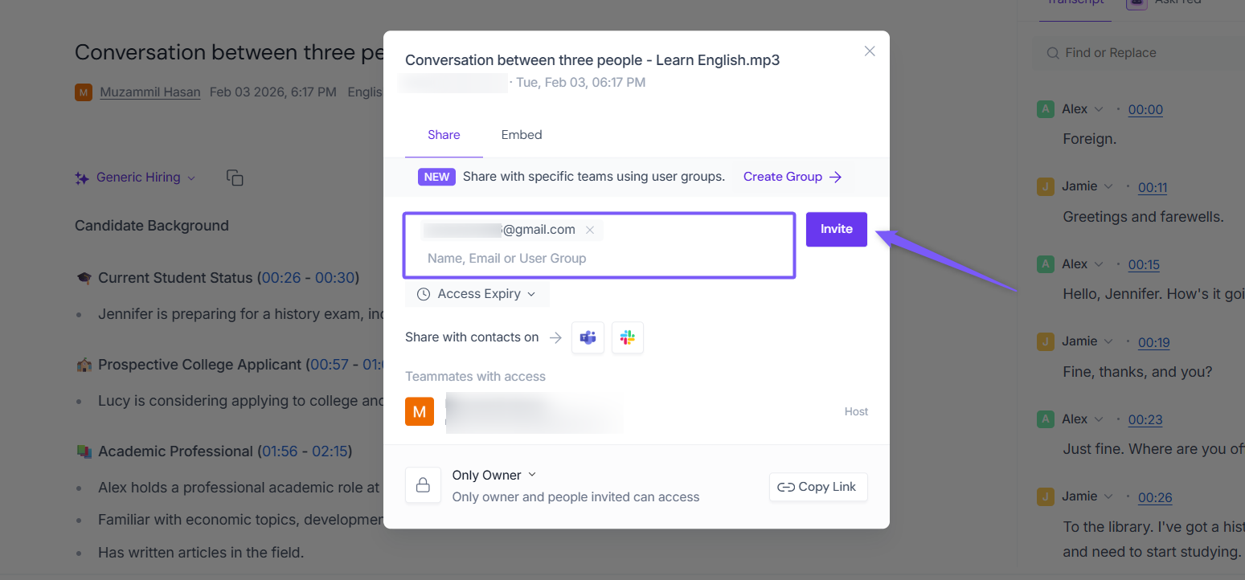
Task: Click the orange M host avatar
Action: tap(420, 411)
